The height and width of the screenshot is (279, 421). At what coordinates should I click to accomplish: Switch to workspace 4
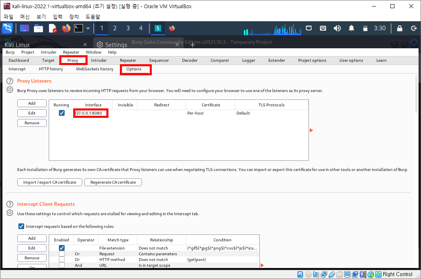tap(141, 28)
